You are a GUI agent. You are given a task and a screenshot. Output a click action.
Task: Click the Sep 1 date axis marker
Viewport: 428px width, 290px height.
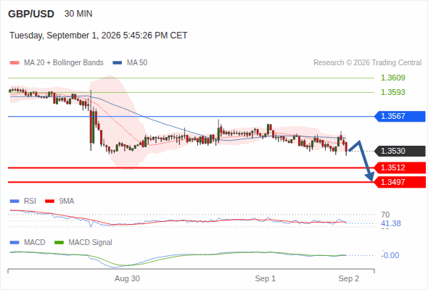click(x=265, y=278)
